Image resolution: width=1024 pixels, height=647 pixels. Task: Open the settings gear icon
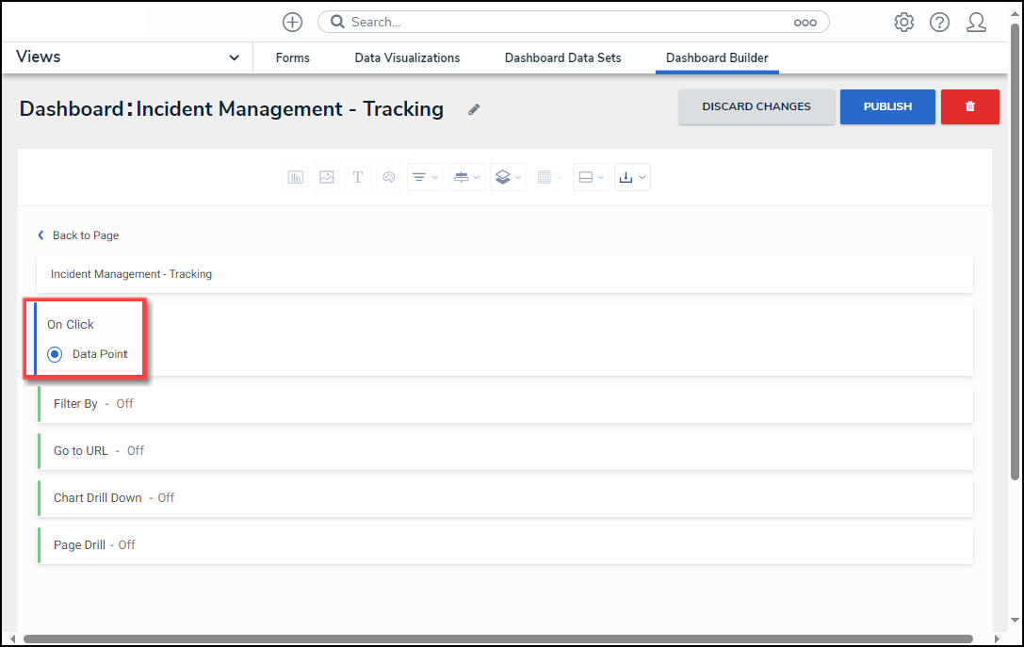[x=903, y=23]
